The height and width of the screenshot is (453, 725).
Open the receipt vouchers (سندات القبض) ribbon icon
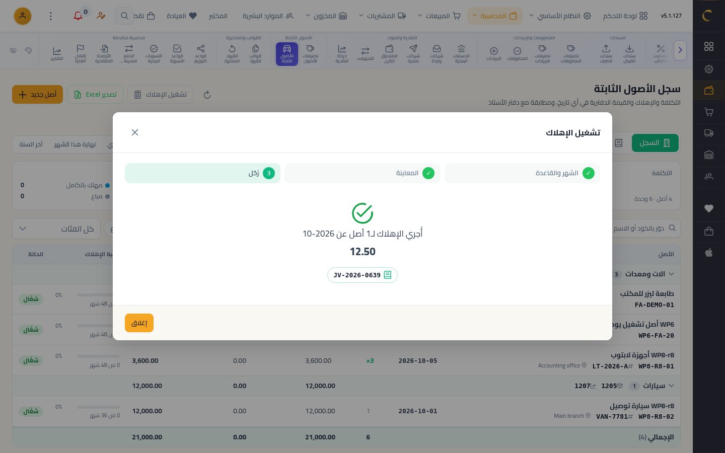629,54
